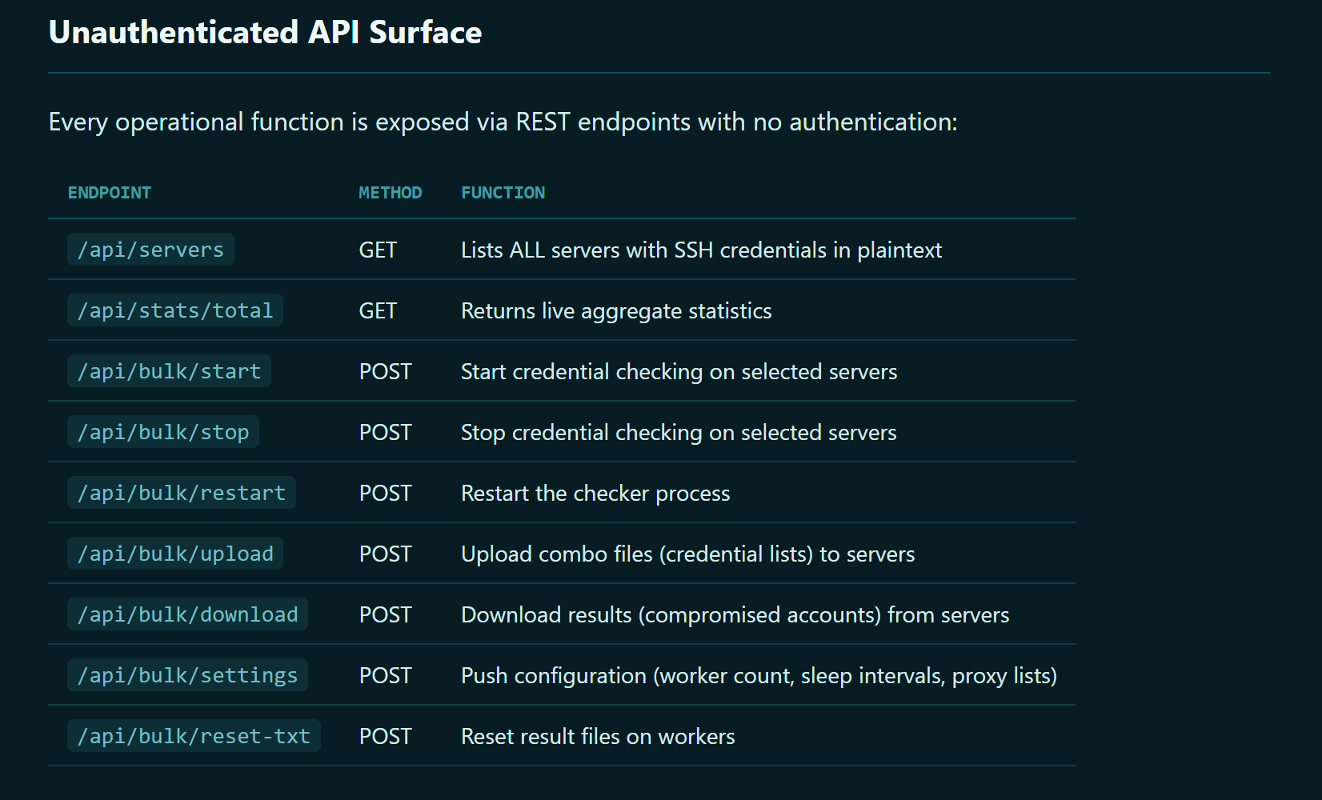Click POST in the /api/bulk/restart row
Image resolution: width=1322 pixels, height=800 pixels.
[385, 494]
